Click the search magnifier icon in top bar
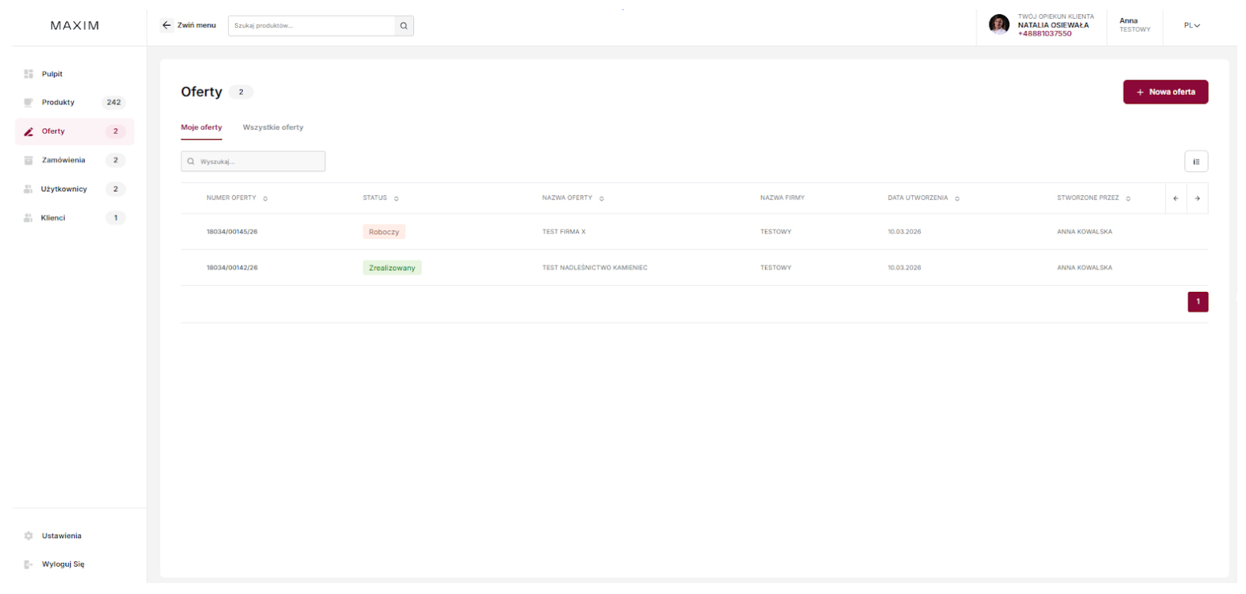Image resolution: width=1246 pixels, height=594 pixels. coord(403,26)
